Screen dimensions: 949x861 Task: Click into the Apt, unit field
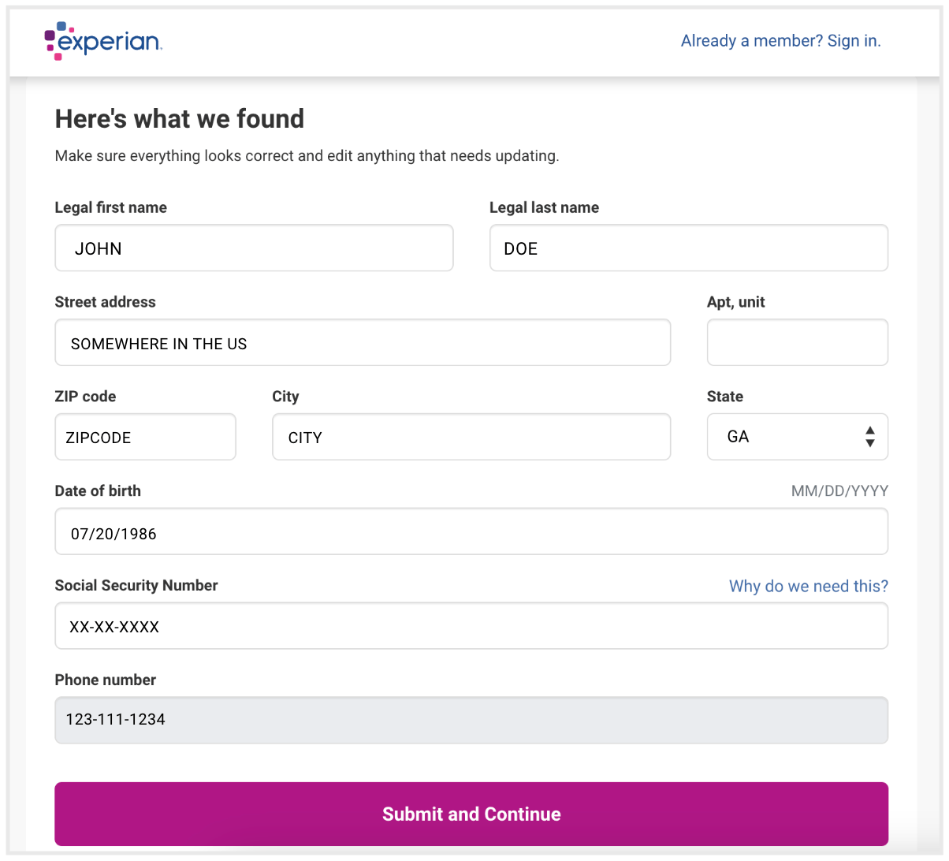point(797,343)
